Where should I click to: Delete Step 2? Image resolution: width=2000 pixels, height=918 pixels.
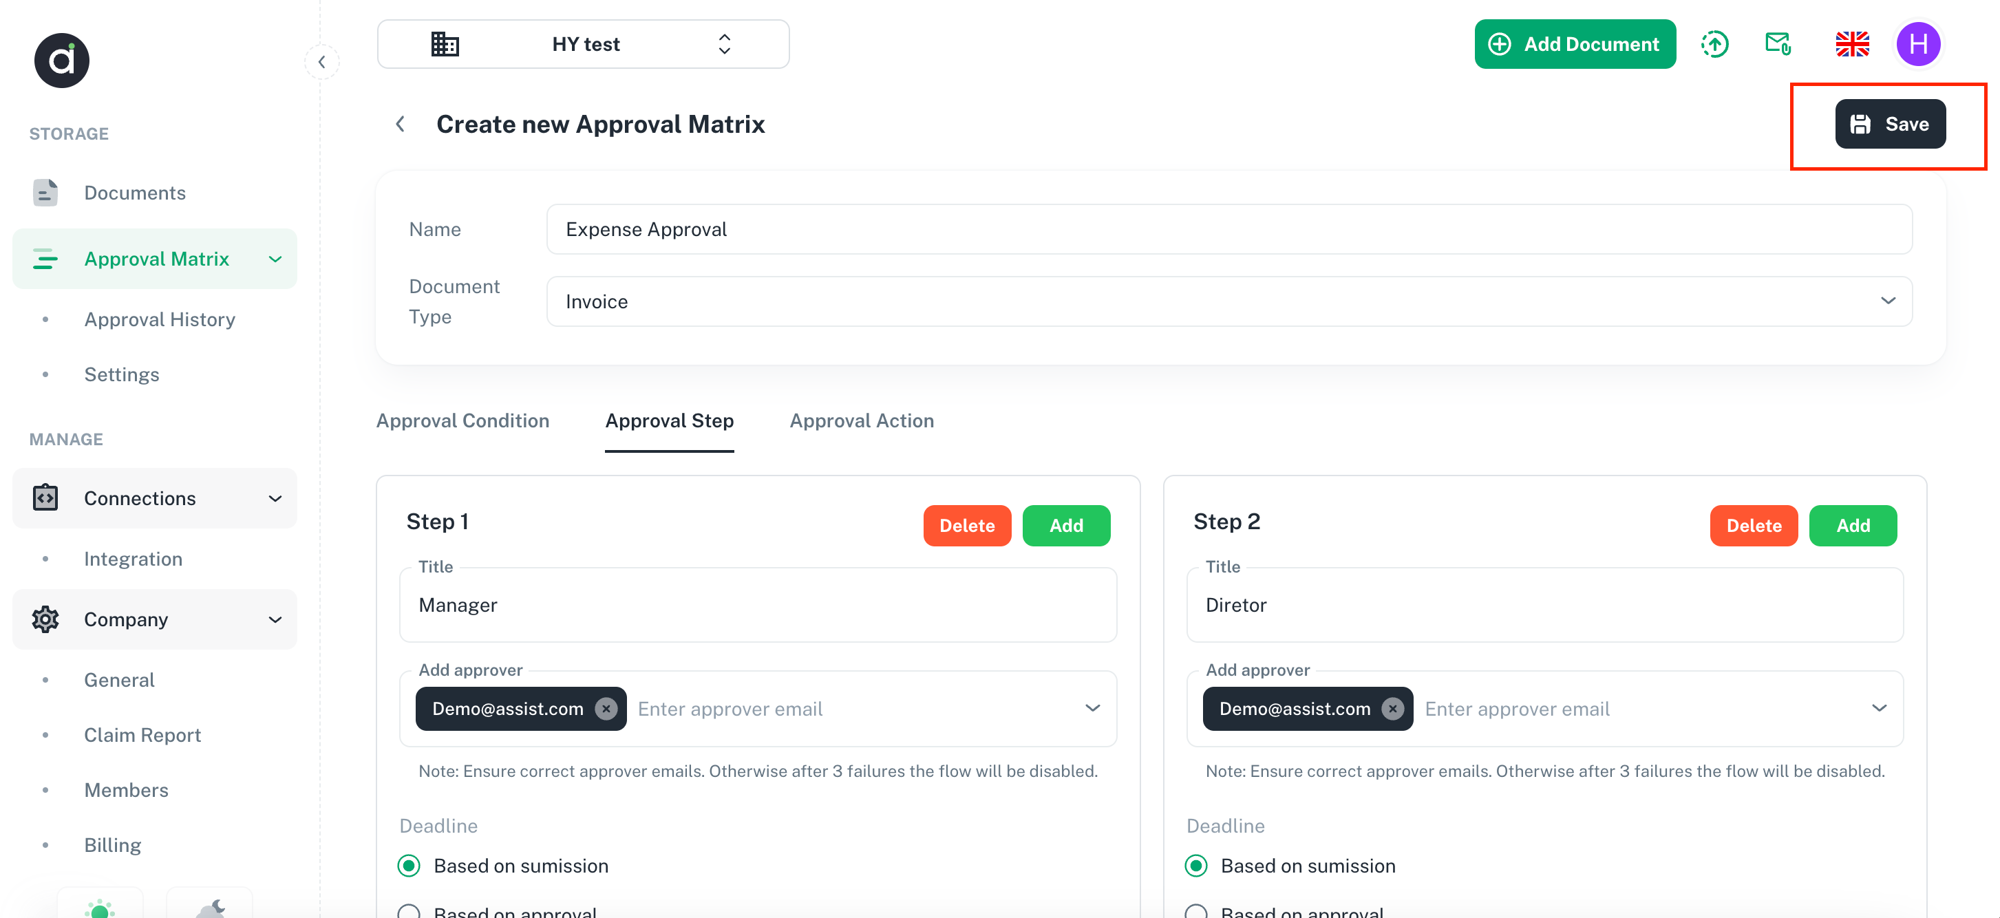click(1753, 526)
